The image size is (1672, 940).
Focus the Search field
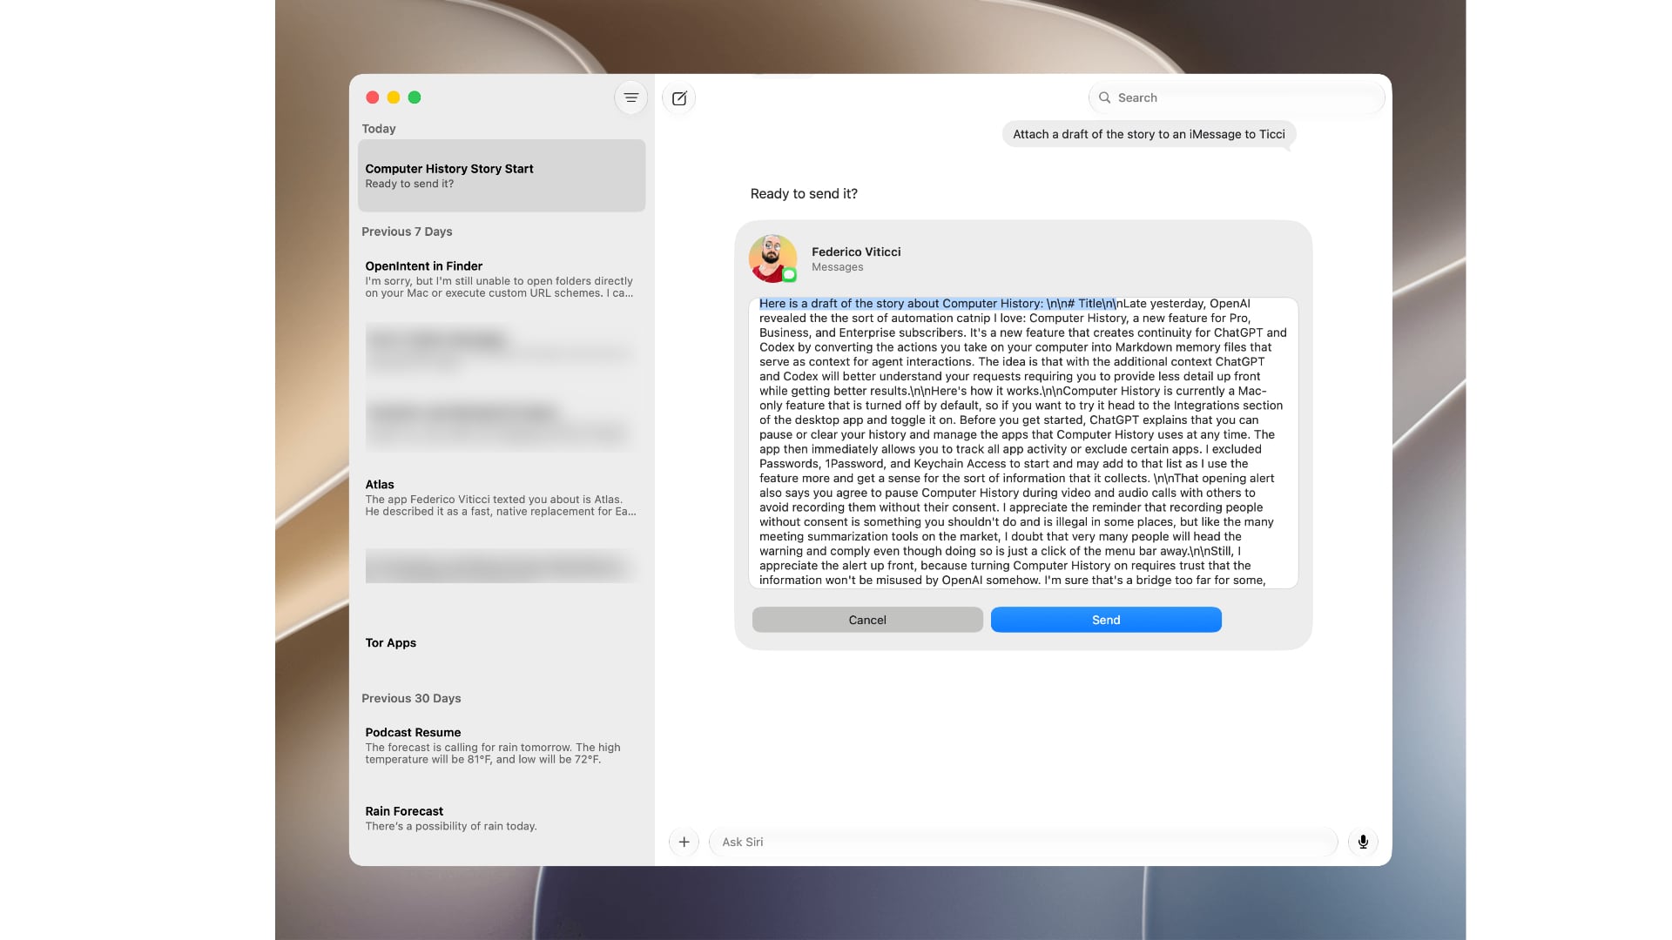pyautogui.click(x=1237, y=97)
